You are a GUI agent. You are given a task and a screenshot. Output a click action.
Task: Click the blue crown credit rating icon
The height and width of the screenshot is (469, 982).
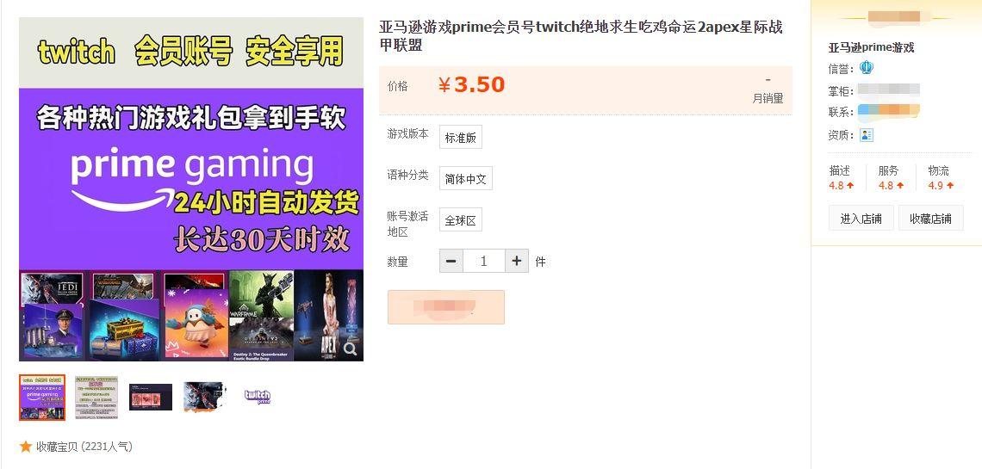pyautogui.click(x=866, y=67)
